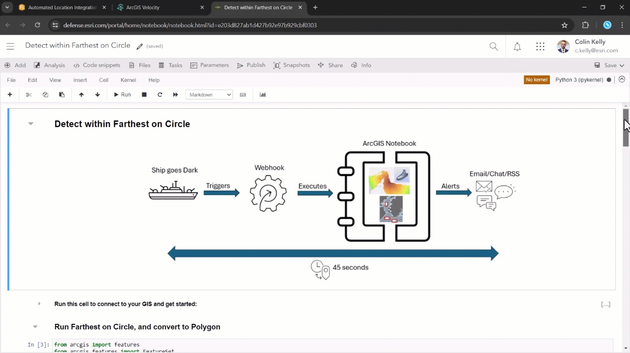Open the Markdown cell type dropdown
Viewport: 630px width, 353px height.
coord(208,94)
